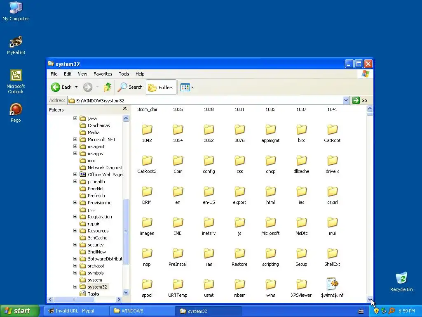The image size is (422, 317).
Task: Open the Tools menu
Action: pyautogui.click(x=124, y=74)
